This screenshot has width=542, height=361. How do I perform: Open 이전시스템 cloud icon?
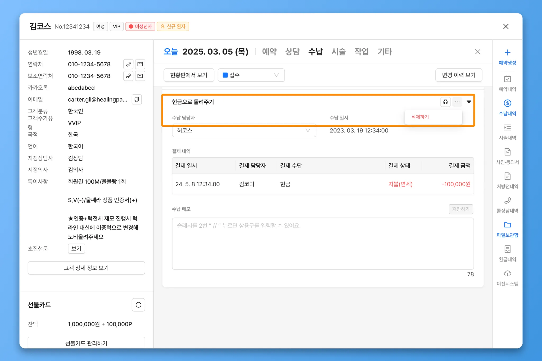(x=507, y=273)
